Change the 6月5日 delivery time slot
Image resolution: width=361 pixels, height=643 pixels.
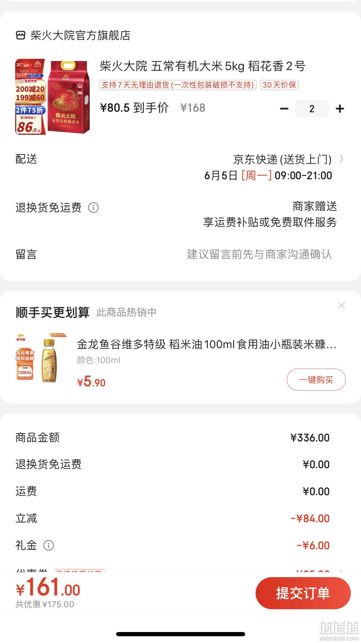click(x=268, y=176)
